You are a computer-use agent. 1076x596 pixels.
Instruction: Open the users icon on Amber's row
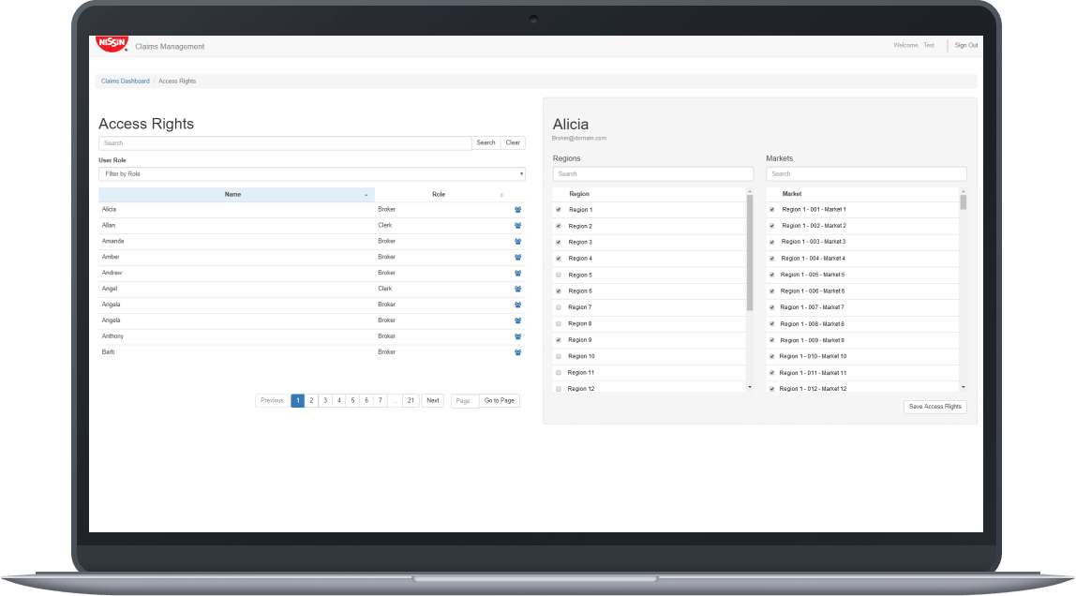[x=516, y=257]
